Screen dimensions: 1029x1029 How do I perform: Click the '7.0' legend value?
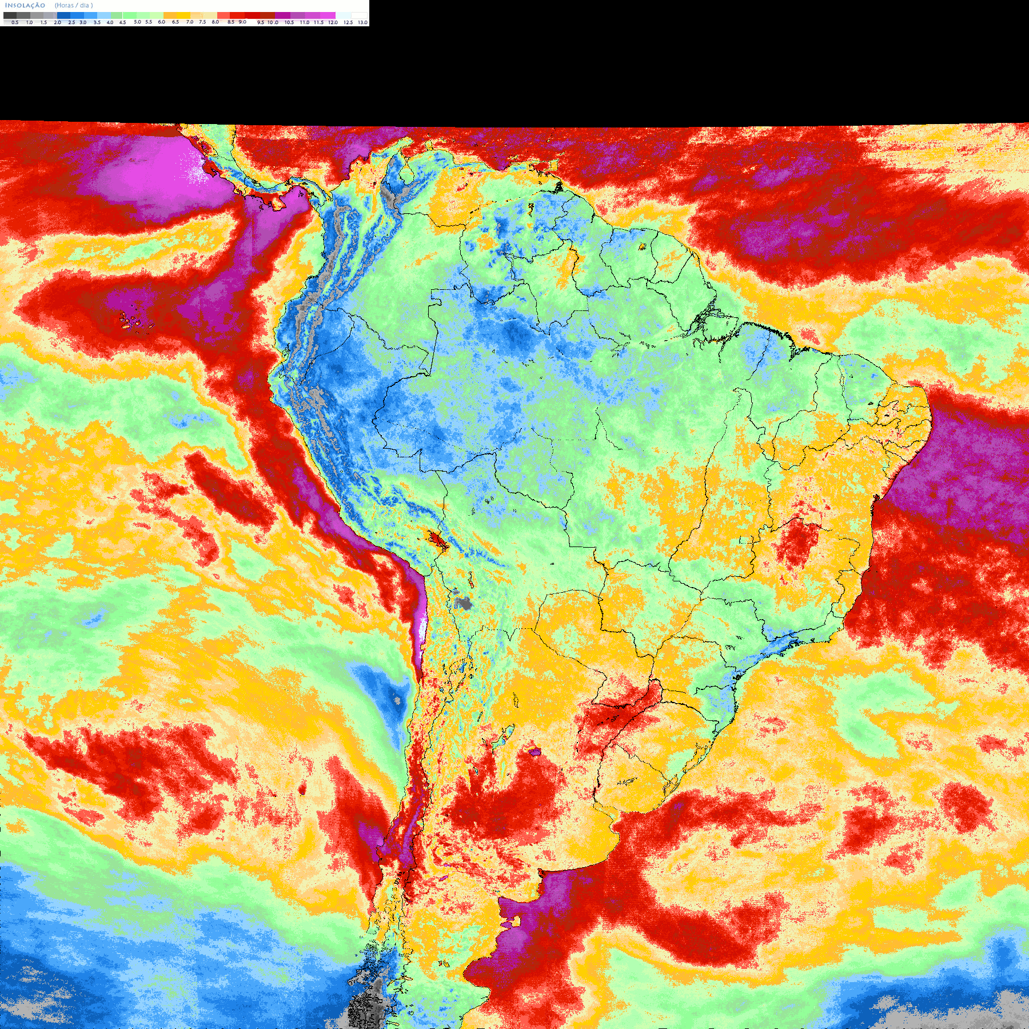[x=190, y=22]
